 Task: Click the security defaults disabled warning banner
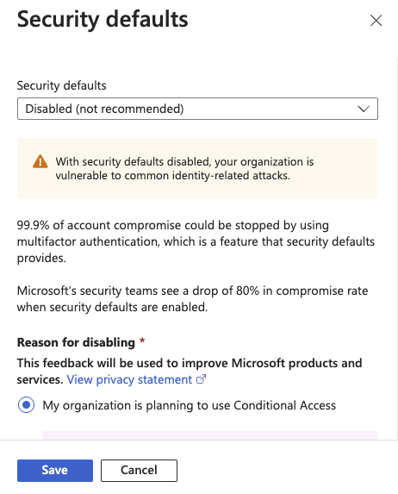coord(197,168)
